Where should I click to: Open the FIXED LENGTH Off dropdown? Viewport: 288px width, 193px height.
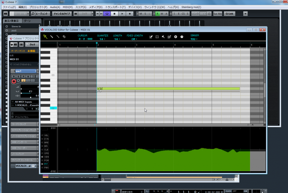[134, 39]
